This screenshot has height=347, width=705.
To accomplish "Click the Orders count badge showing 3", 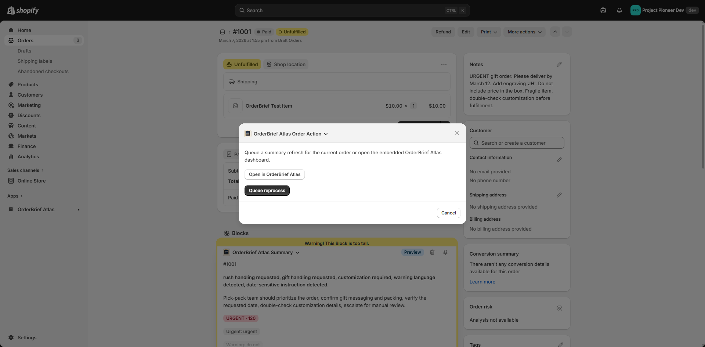I will click(78, 40).
